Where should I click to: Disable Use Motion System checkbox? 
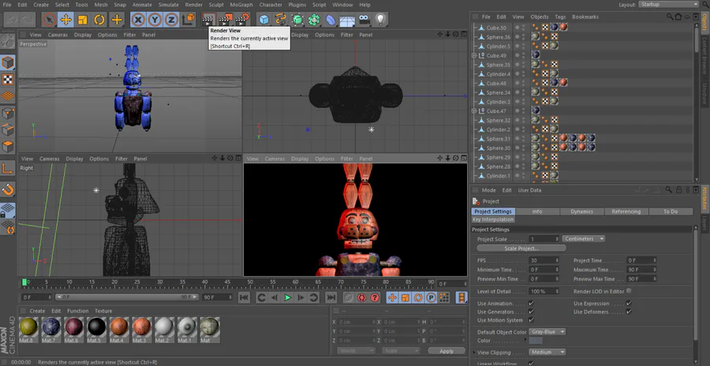(x=531, y=319)
